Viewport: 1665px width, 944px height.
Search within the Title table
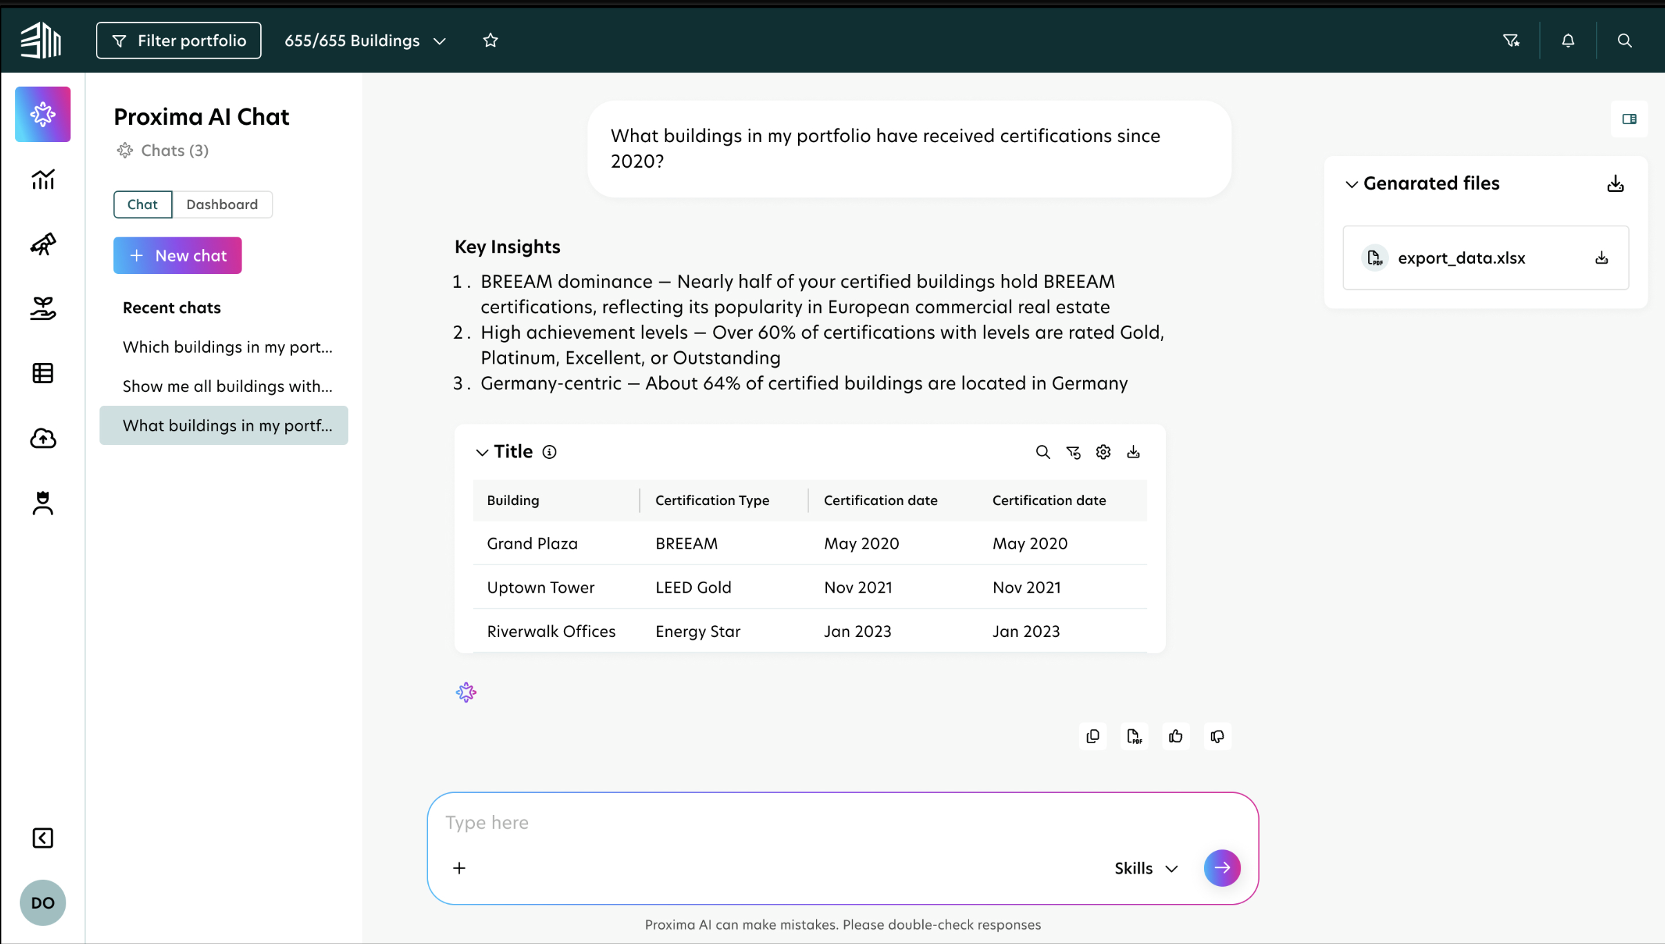click(1042, 452)
